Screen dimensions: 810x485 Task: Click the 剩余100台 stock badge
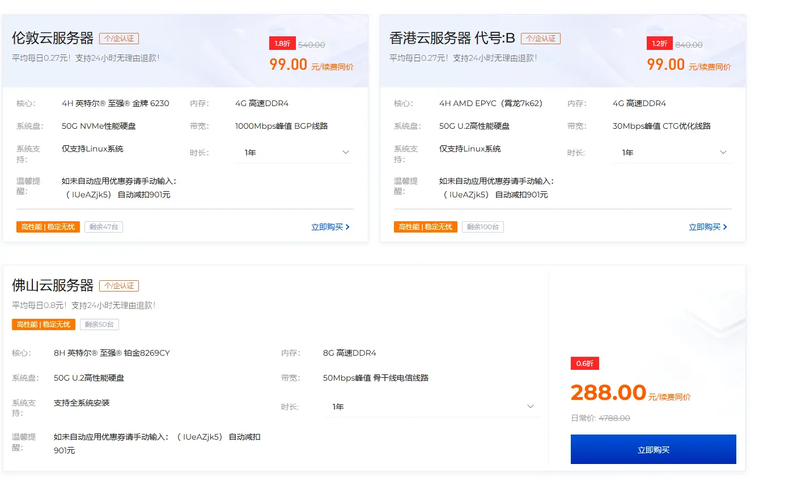click(483, 227)
